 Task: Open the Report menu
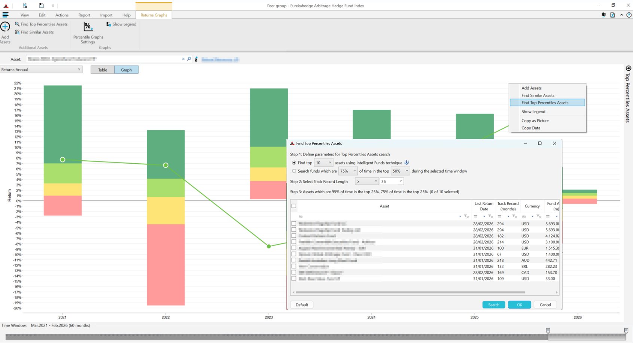pyautogui.click(x=84, y=15)
